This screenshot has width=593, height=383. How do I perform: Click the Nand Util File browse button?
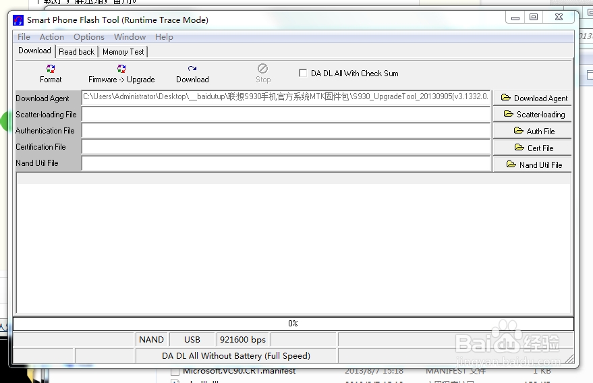532,165
